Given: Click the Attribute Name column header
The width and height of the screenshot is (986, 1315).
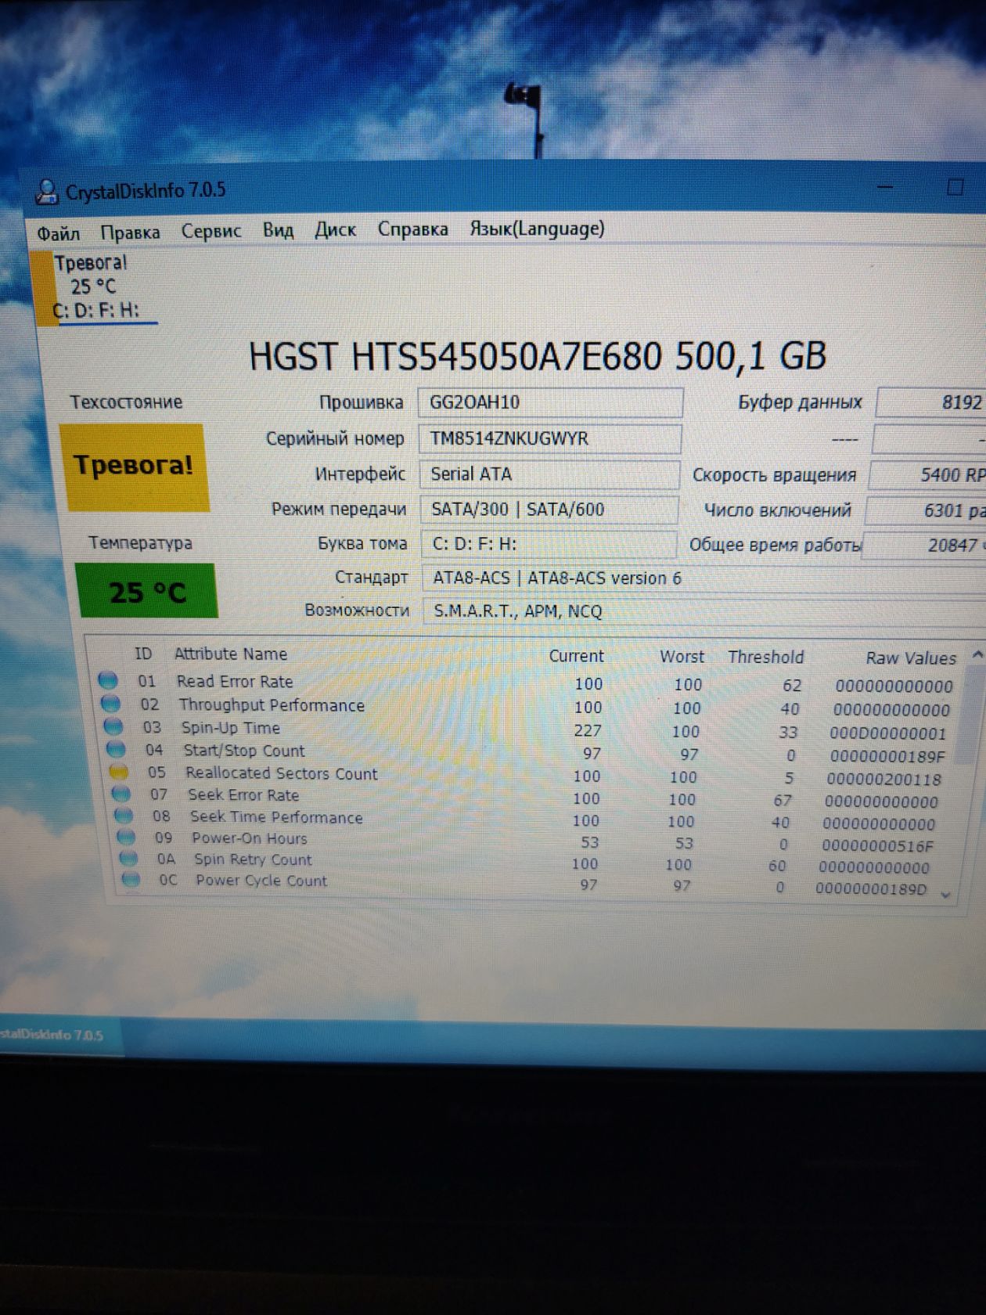Looking at the screenshot, I should [x=231, y=654].
